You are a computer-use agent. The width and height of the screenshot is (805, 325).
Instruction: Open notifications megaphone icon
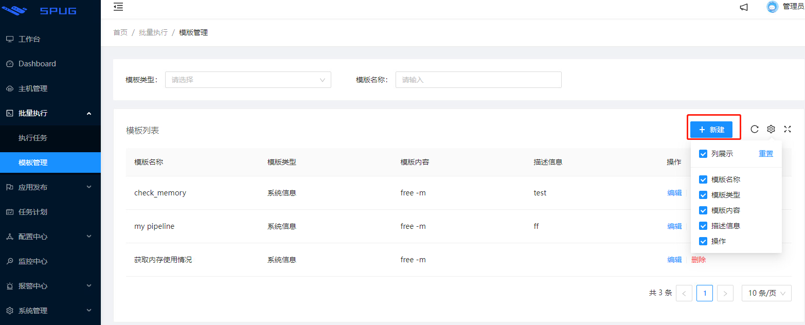[744, 7]
